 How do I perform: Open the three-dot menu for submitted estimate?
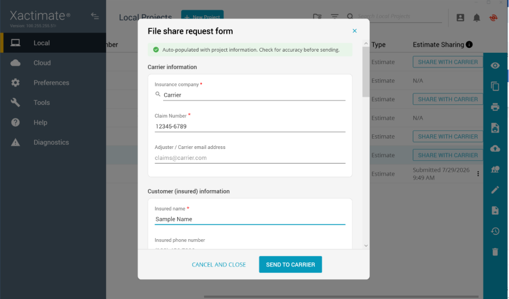(478, 173)
